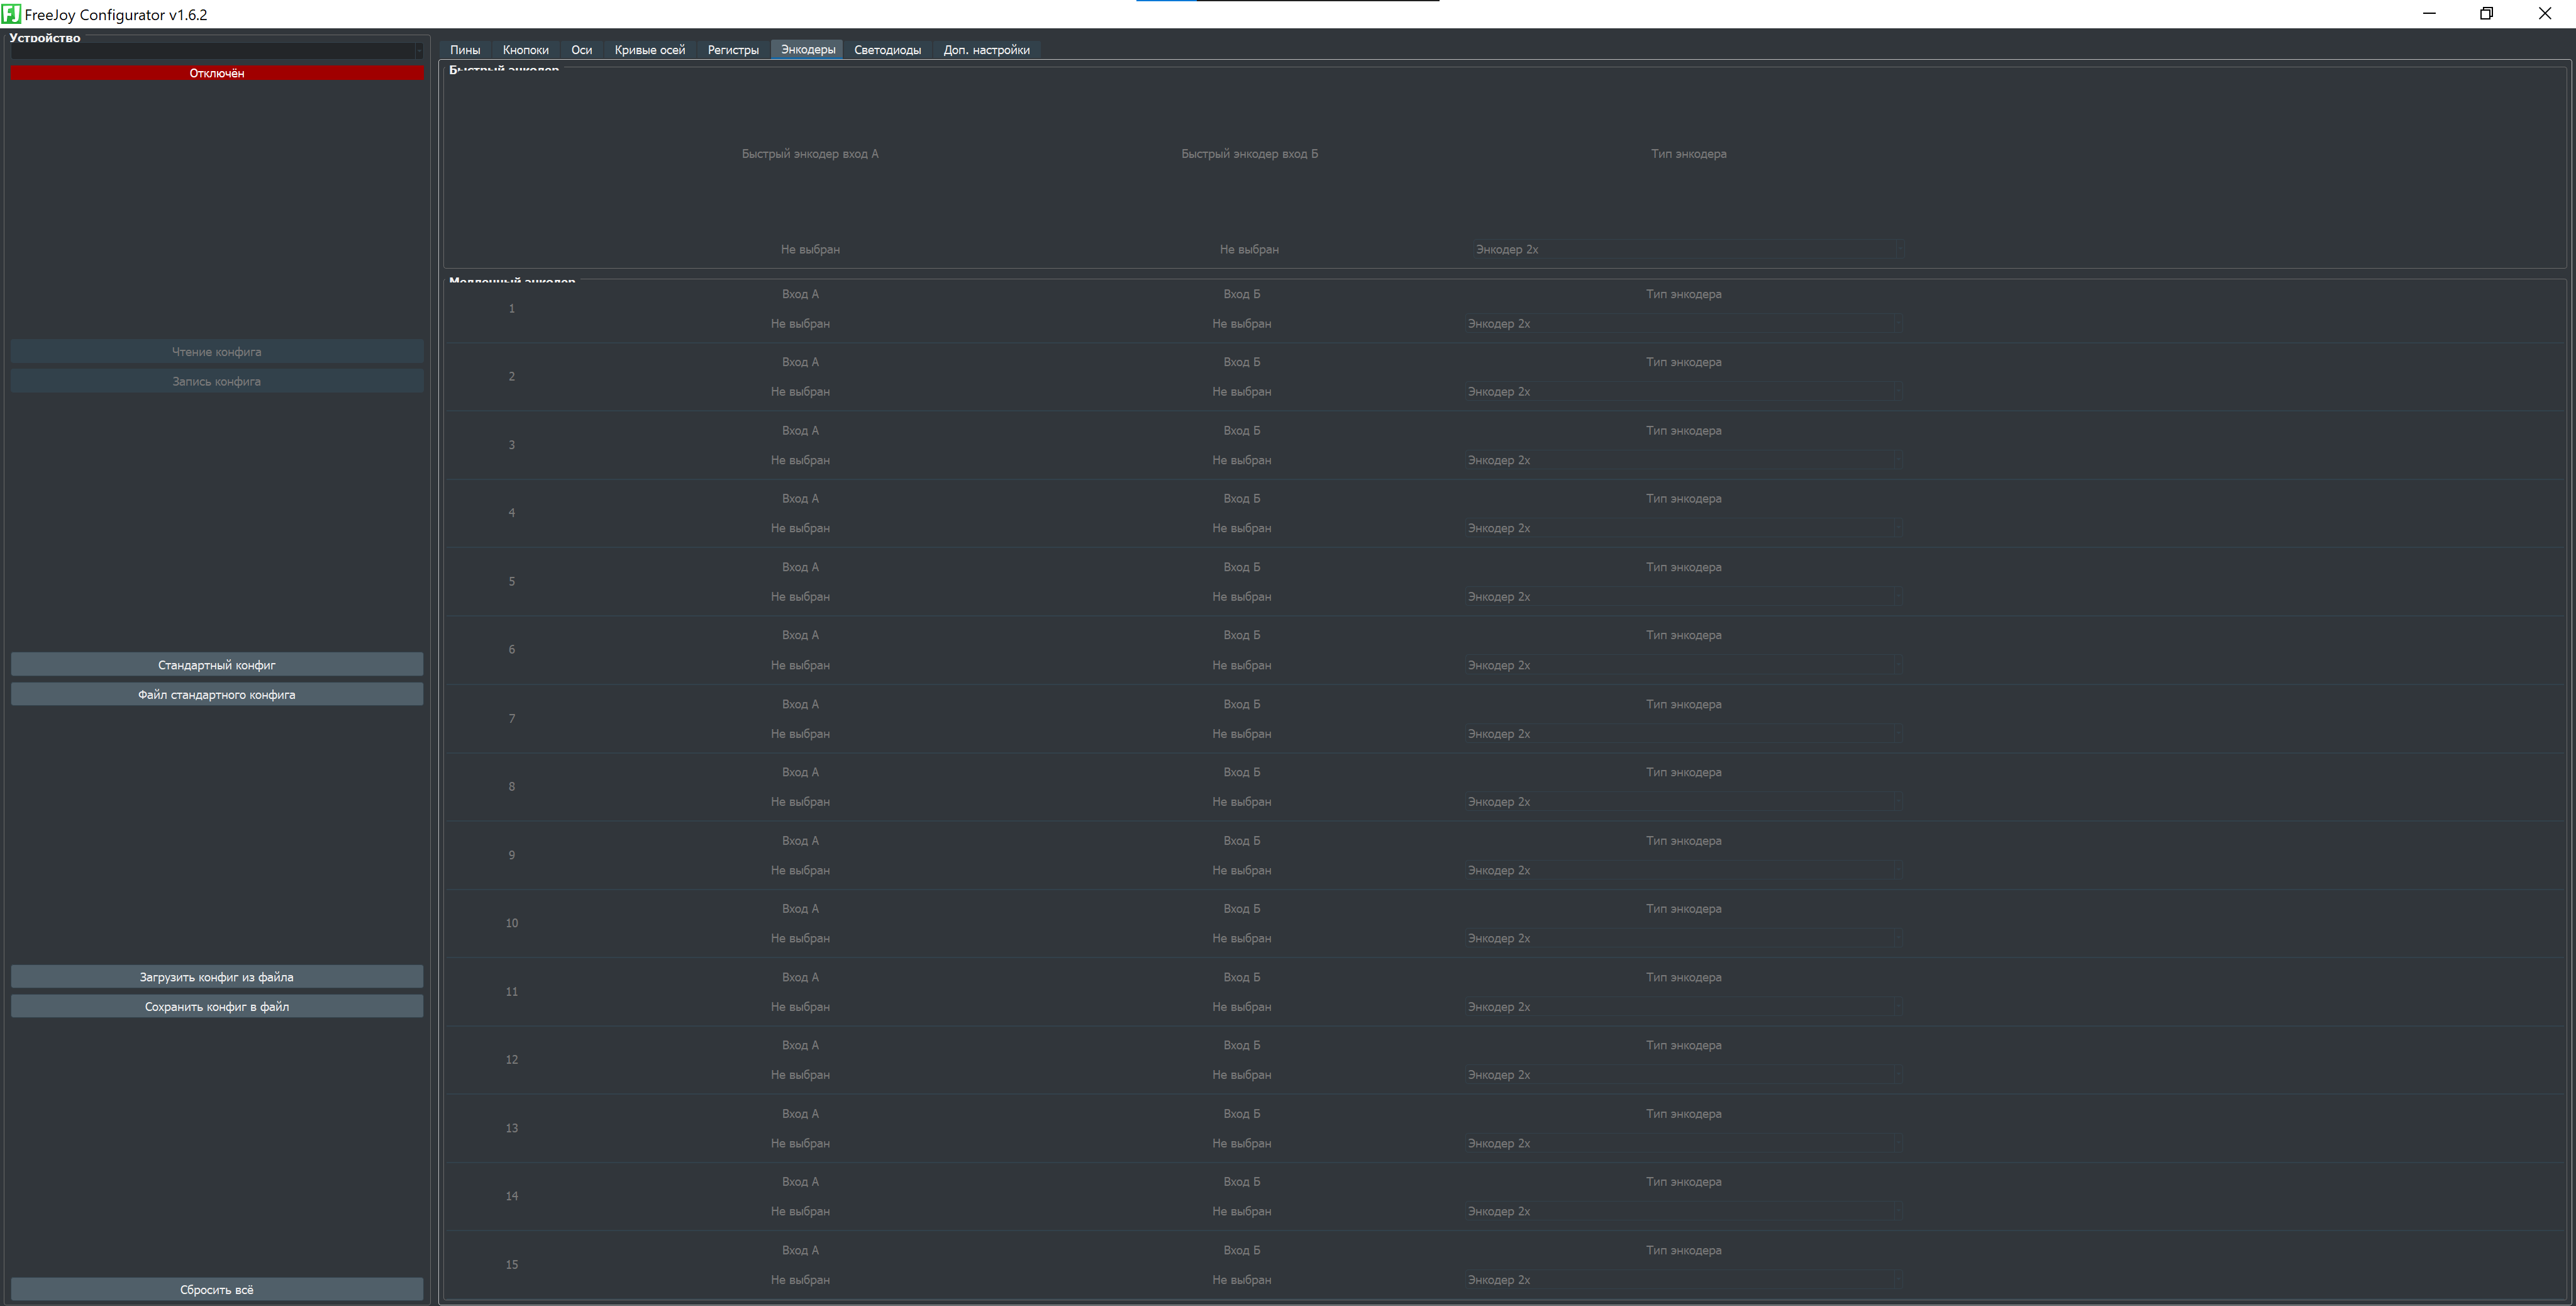Open the Доп. настройки tab
The image size is (2576, 1306).
(986, 50)
